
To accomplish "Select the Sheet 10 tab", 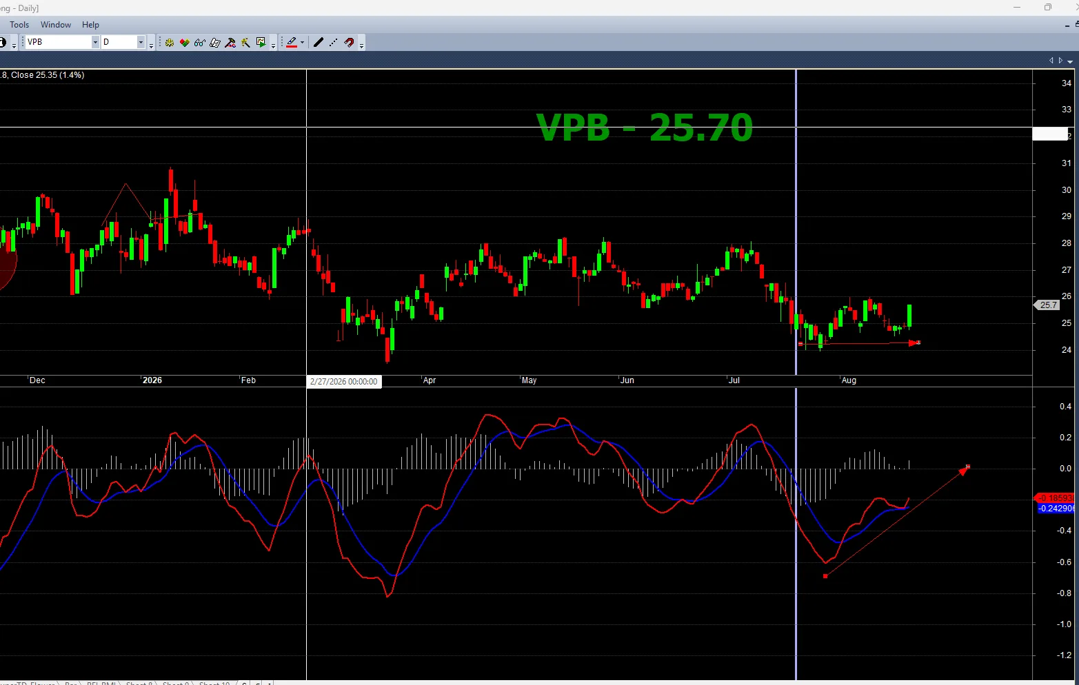I will tap(214, 683).
